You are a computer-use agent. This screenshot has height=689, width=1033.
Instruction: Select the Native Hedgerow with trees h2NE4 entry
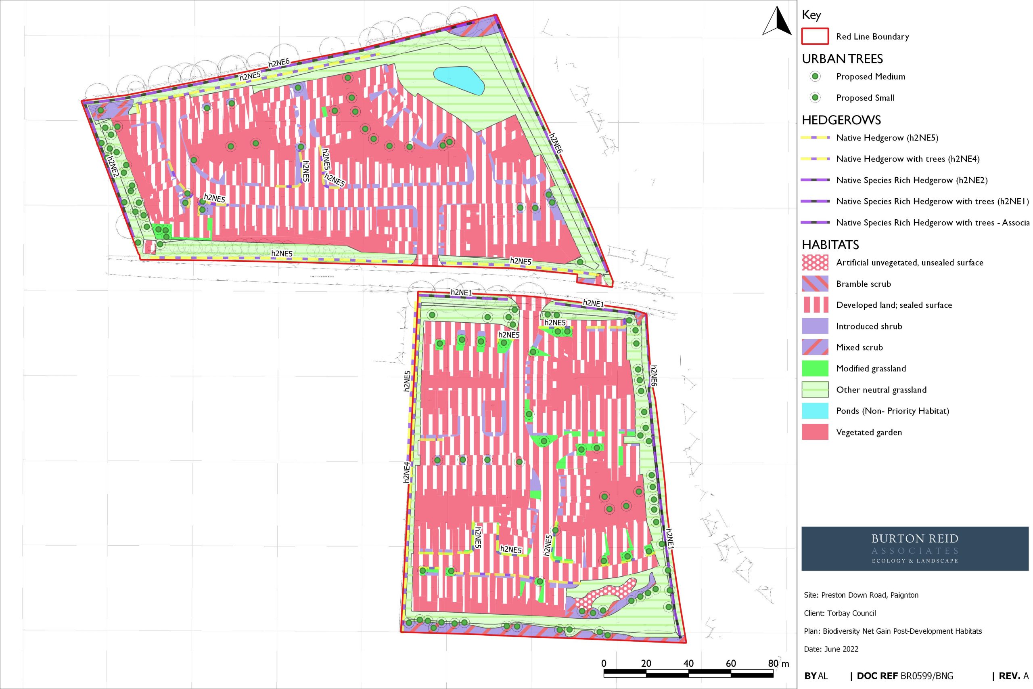point(814,159)
